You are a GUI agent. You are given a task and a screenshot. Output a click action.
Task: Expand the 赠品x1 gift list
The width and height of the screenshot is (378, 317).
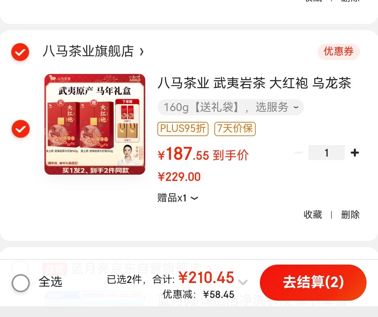point(178,198)
